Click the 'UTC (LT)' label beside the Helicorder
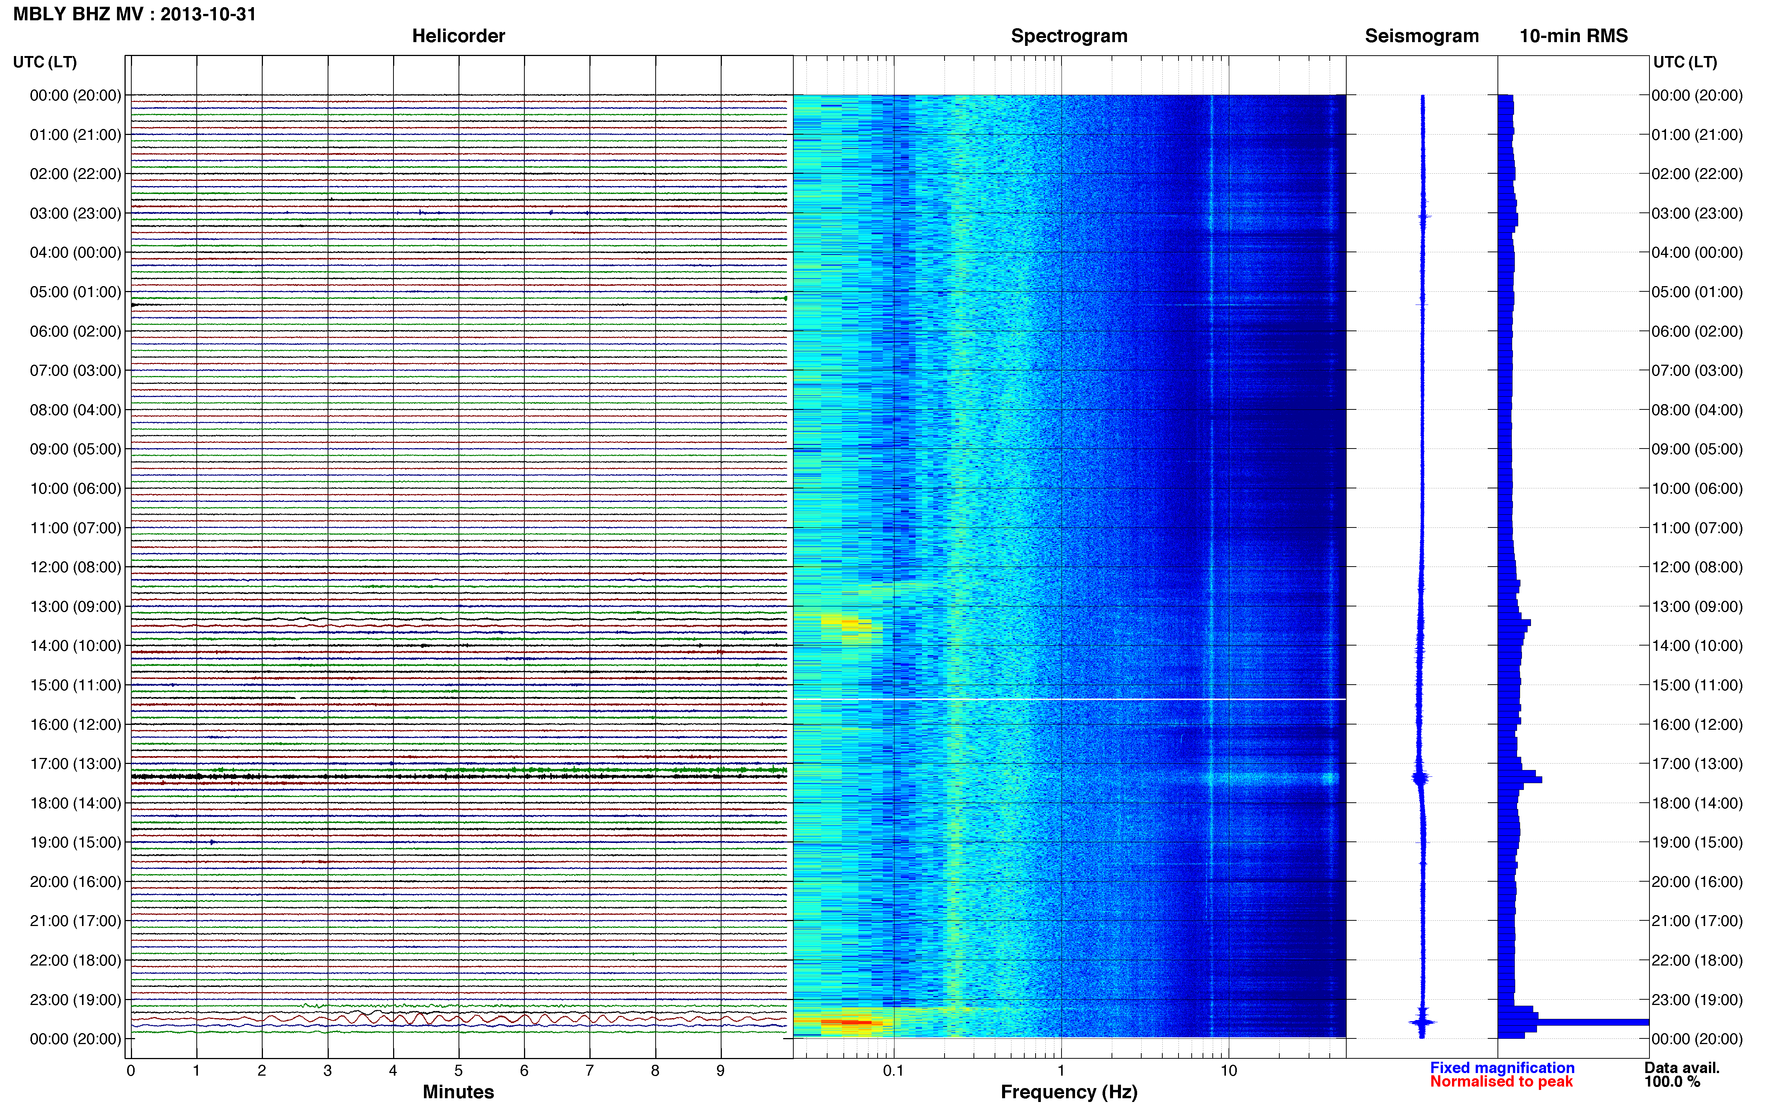The width and height of the screenshot is (1783, 1114). [45, 62]
